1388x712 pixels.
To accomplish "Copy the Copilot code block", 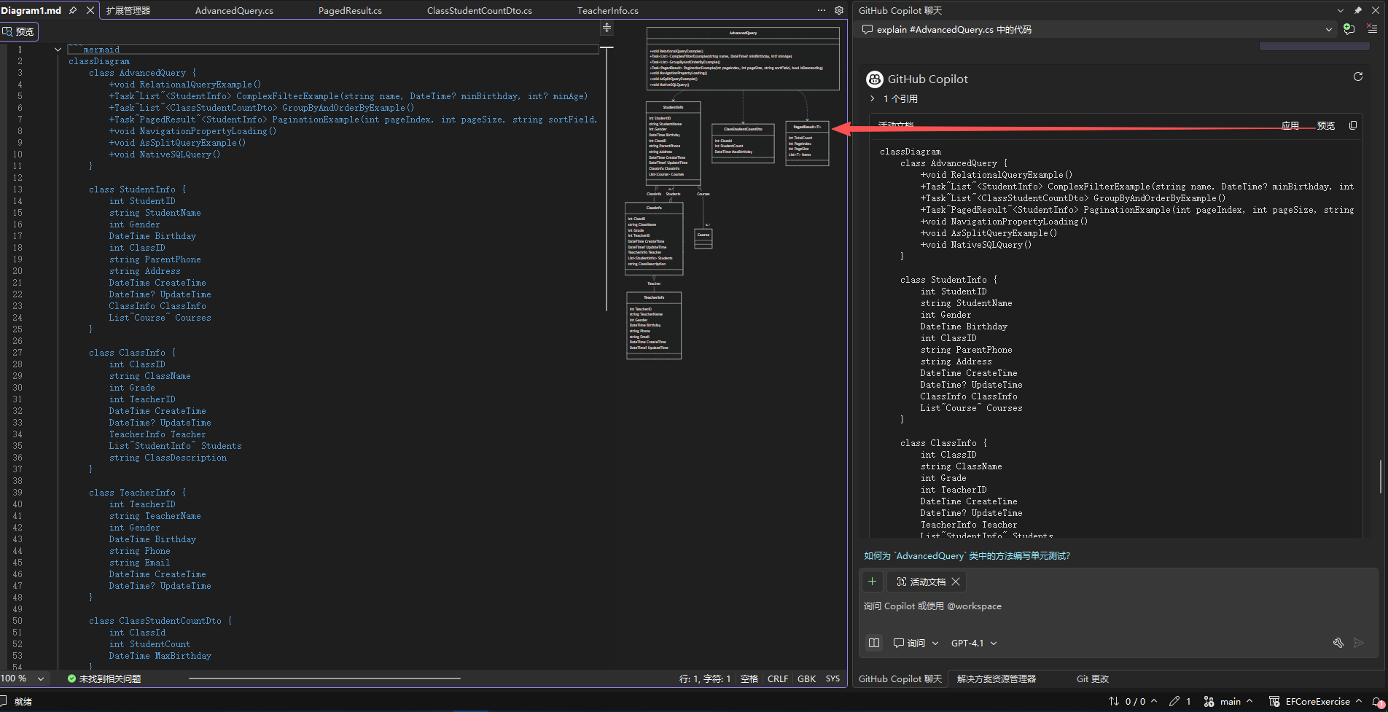I will point(1353,125).
